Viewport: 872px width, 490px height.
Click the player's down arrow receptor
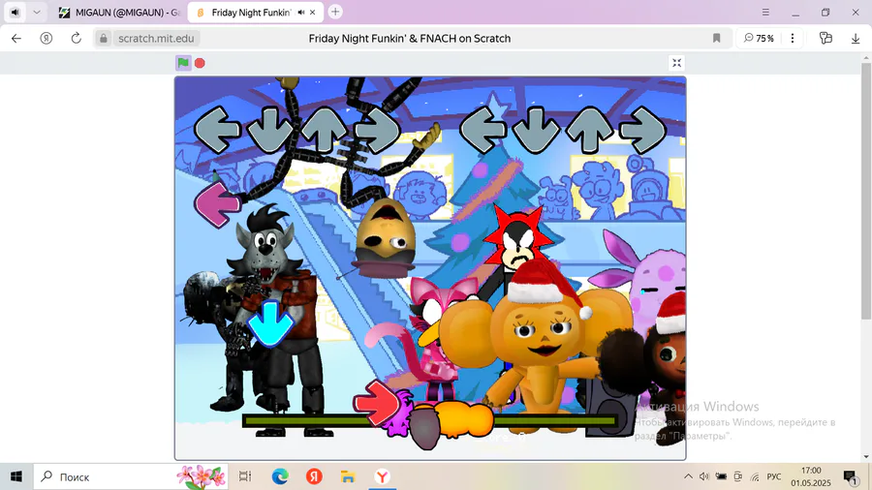pyautogui.click(x=536, y=131)
